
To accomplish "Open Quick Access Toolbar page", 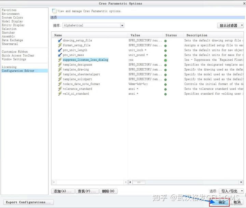I will (18, 55).
